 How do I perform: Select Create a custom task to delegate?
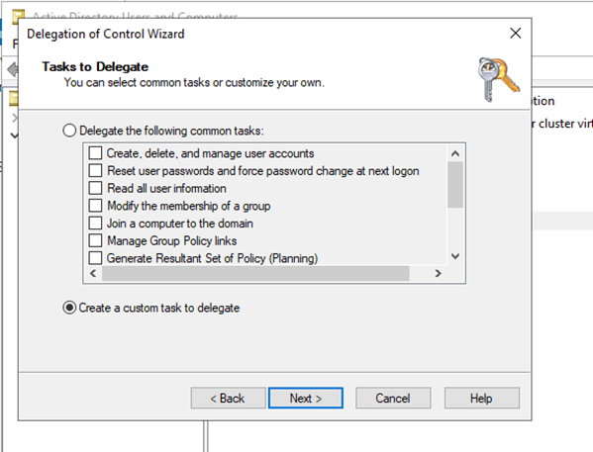(69, 308)
